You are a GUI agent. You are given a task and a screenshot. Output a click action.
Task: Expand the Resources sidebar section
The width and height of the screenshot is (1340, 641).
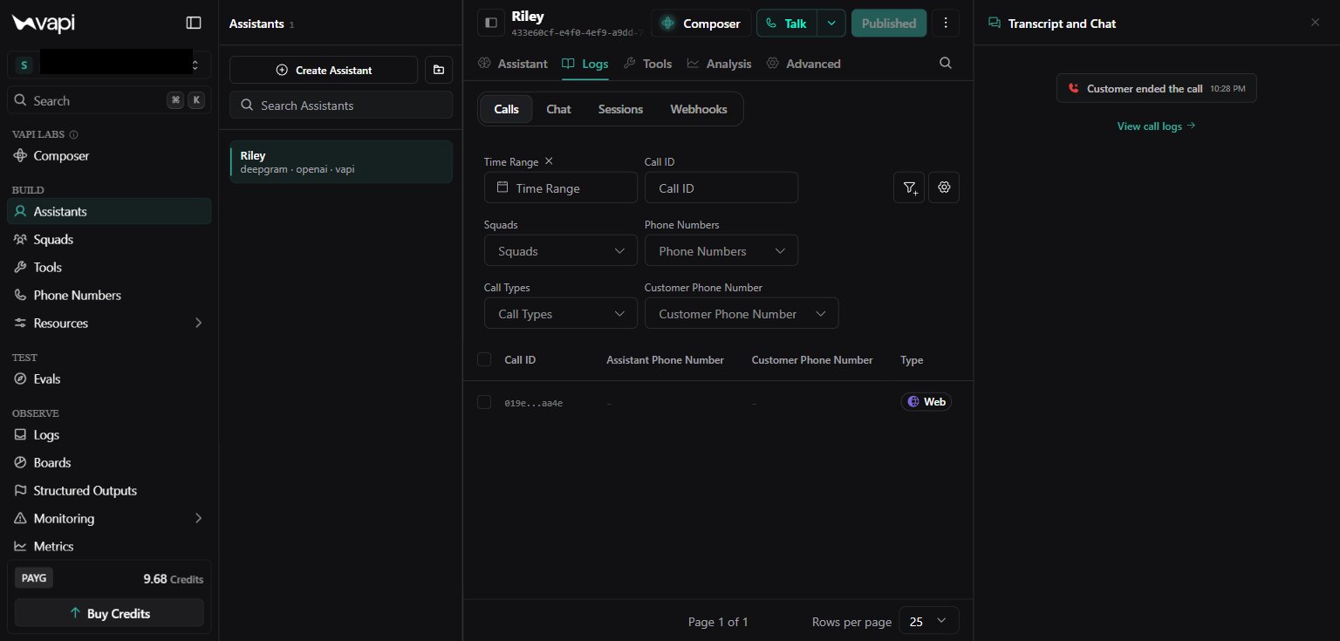tap(109, 323)
